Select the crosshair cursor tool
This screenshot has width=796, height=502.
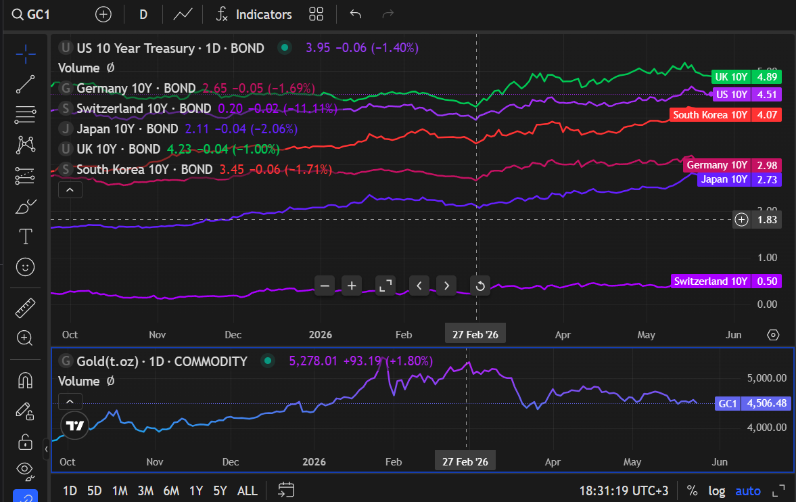click(x=26, y=54)
